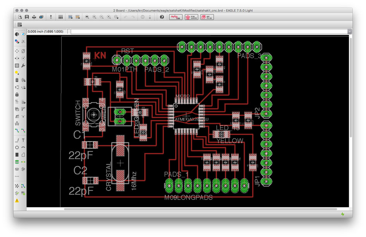
Task: Click into the command line input field
Action: point(209,31)
